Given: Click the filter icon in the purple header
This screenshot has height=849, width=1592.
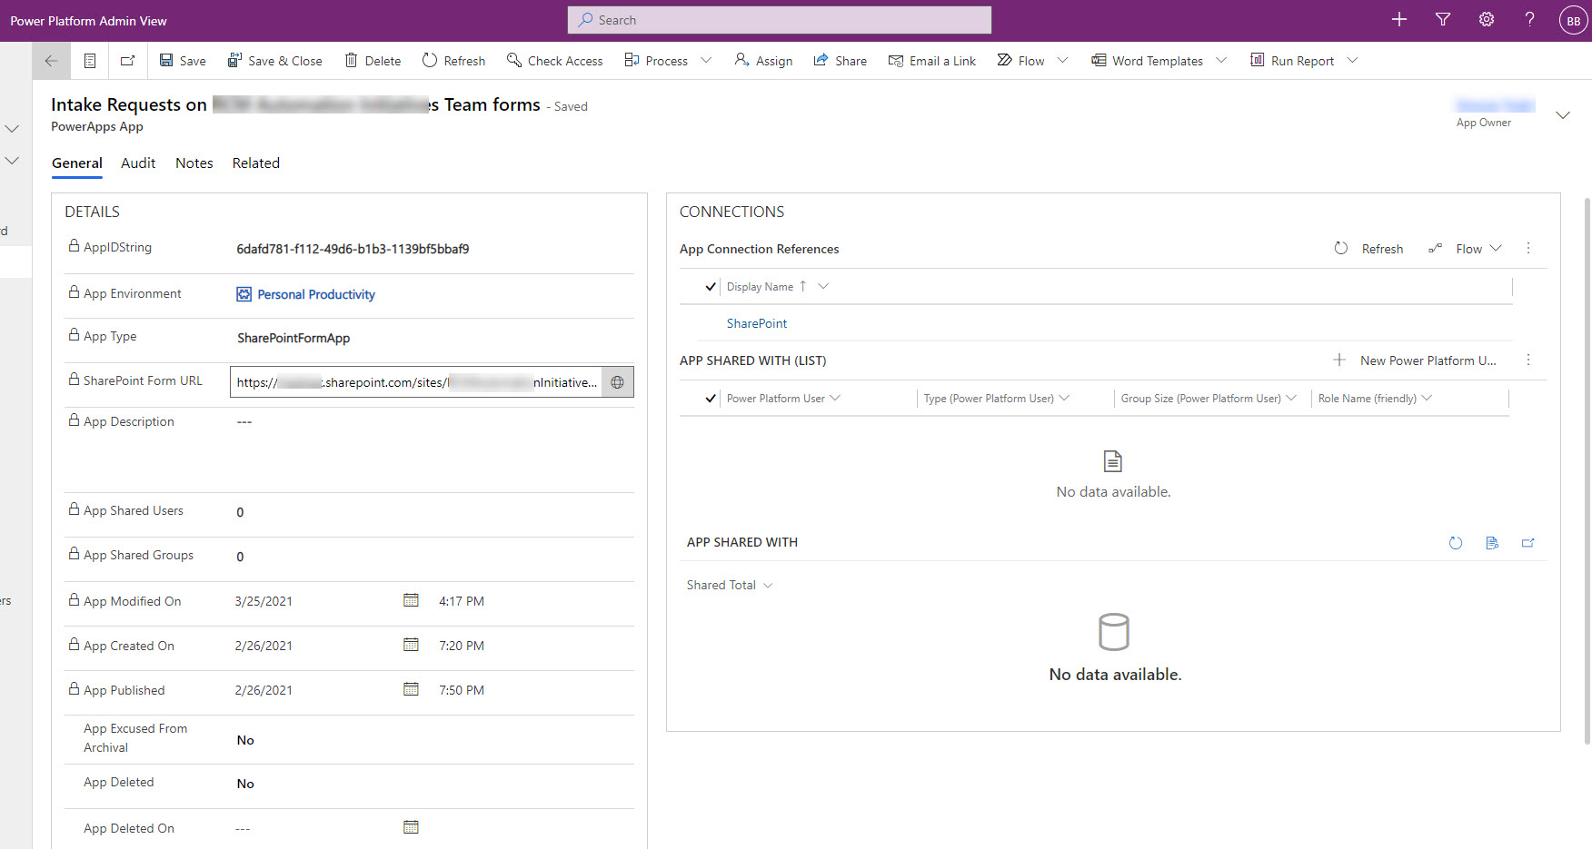Looking at the screenshot, I should coord(1442,19).
